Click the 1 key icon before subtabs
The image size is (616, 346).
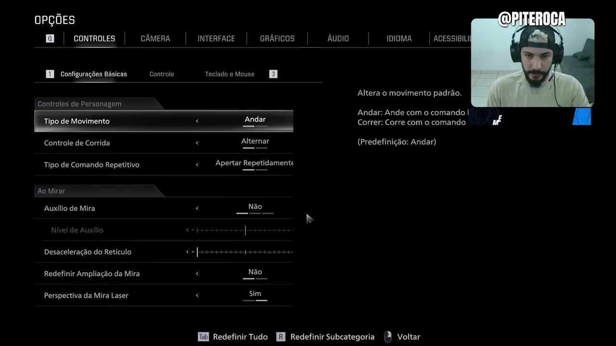coord(50,74)
